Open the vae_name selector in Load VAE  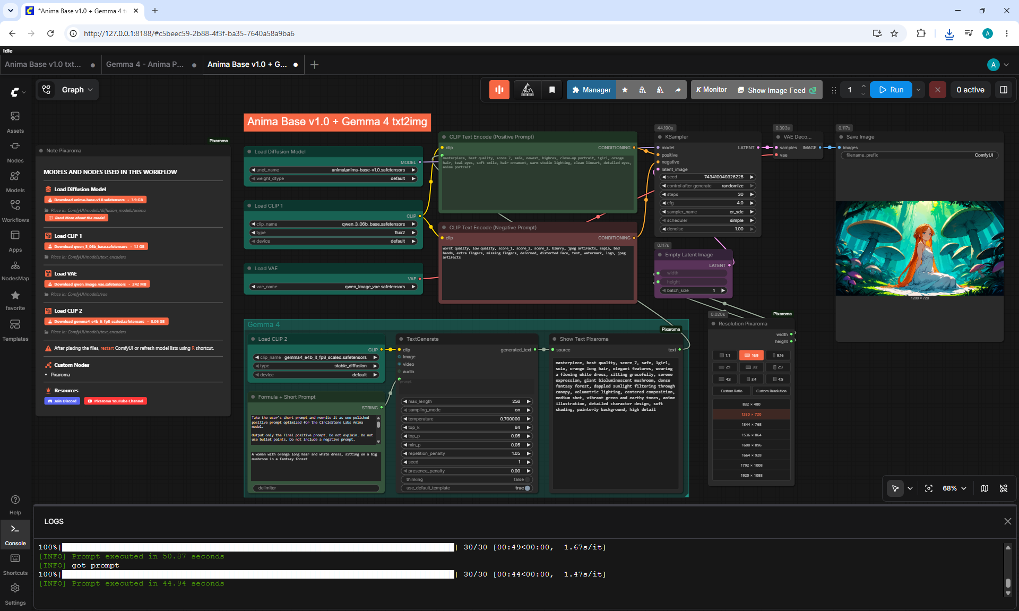333,287
